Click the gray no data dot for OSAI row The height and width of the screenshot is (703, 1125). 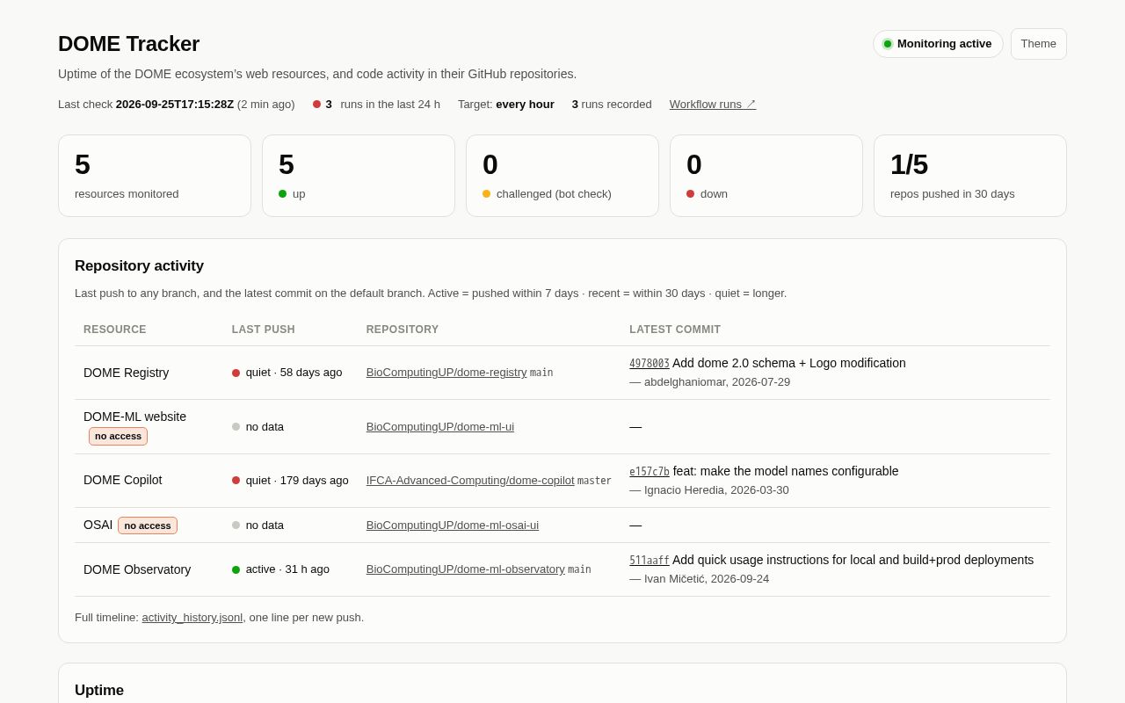[x=236, y=525]
